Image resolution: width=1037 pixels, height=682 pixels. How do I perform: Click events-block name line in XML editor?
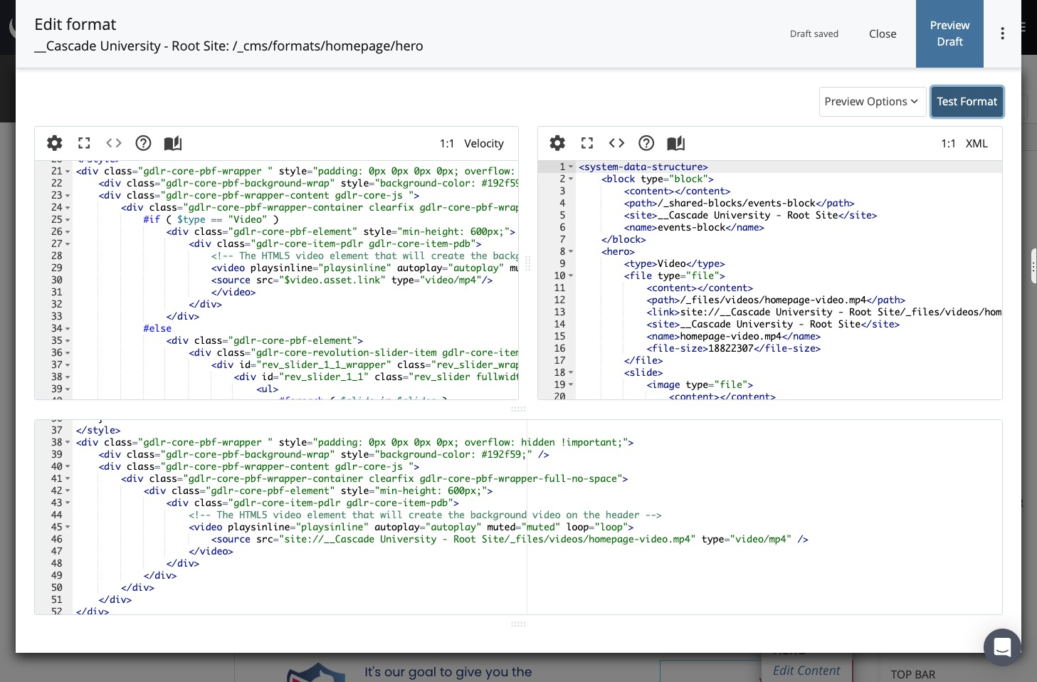[x=694, y=227]
